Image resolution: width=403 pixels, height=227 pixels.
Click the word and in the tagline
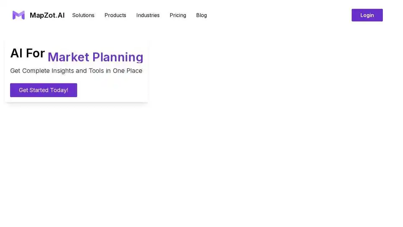[x=81, y=71]
